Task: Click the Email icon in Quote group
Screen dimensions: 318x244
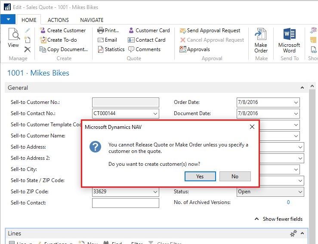Action: coord(100,40)
